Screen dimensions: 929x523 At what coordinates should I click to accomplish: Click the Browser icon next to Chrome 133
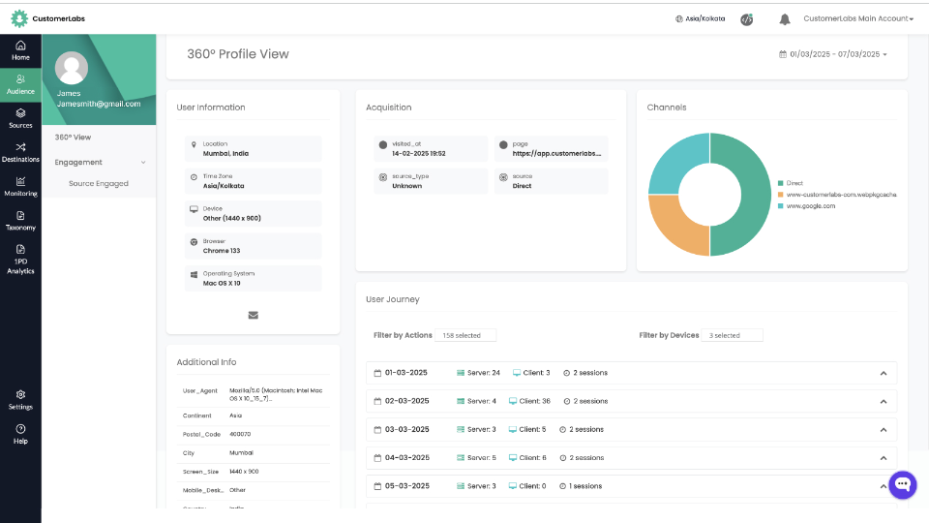tap(194, 242)
